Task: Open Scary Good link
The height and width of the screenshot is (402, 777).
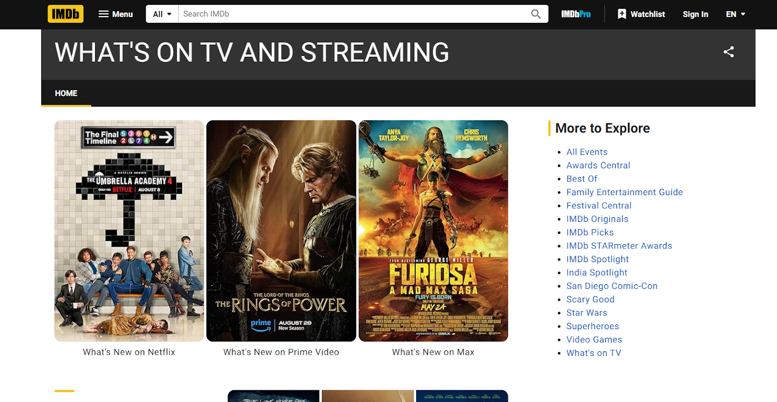Action: 591,300
